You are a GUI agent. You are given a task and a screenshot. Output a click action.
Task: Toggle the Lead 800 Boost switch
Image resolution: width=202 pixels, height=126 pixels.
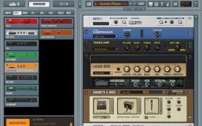[118, 69]
